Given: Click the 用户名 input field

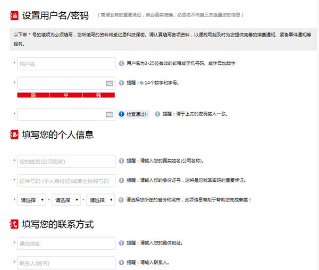Looking at the screenshot, I should (x=66, y=64).
